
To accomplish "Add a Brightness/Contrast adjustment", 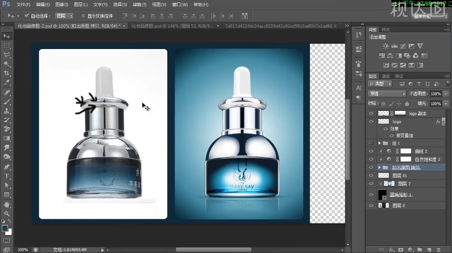I will pyautogui.click(x=386, y=46).
